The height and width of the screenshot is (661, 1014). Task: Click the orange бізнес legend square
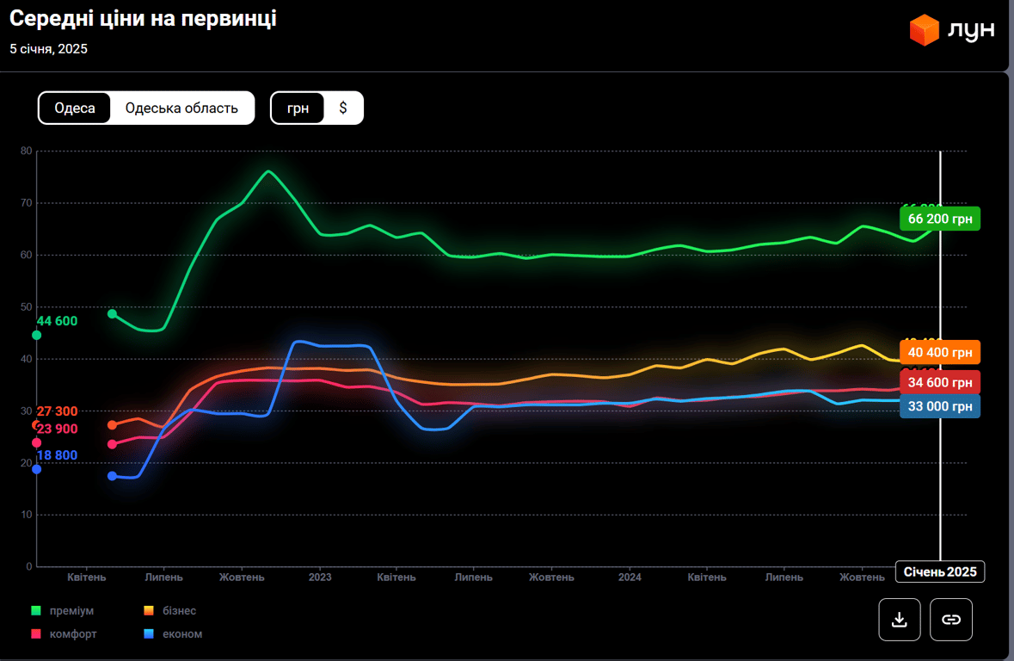click(x=149, y=611)
